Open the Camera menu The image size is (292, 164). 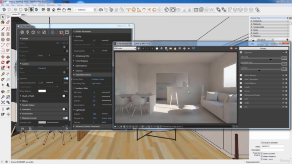[x=20, y=5]
